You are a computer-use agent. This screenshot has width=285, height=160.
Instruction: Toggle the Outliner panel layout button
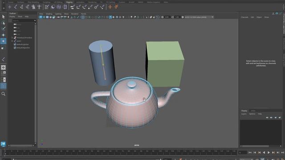[x=3, y=86]
